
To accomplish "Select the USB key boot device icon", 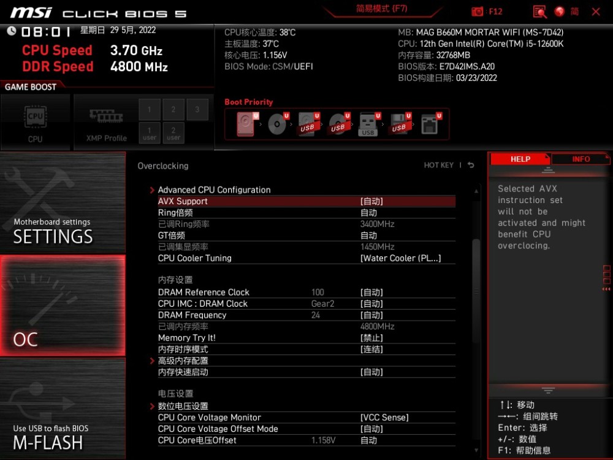I will tap(368, 125).
